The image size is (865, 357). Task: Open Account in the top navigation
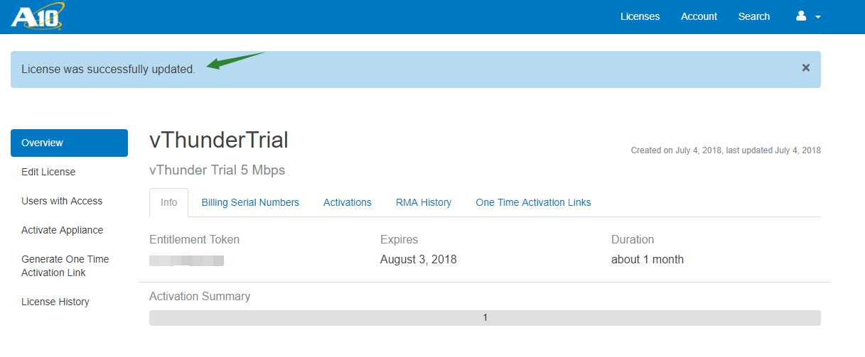pyautogui.click(x=699, y=16)
